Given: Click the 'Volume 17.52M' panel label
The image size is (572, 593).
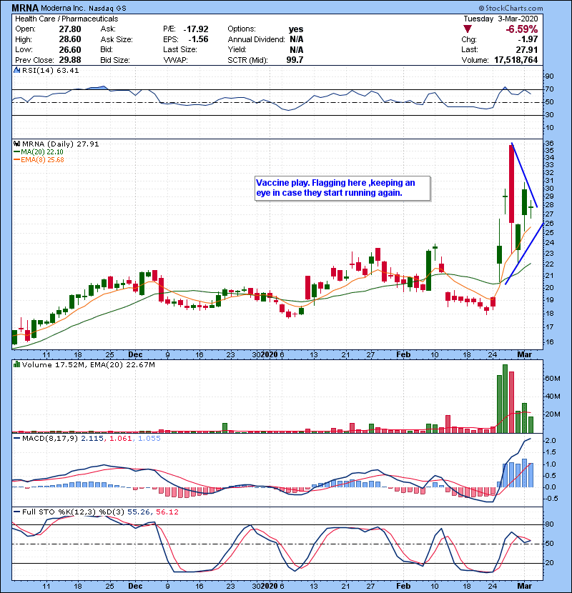Looking at the screenshot, I should (x=54, y=365).
